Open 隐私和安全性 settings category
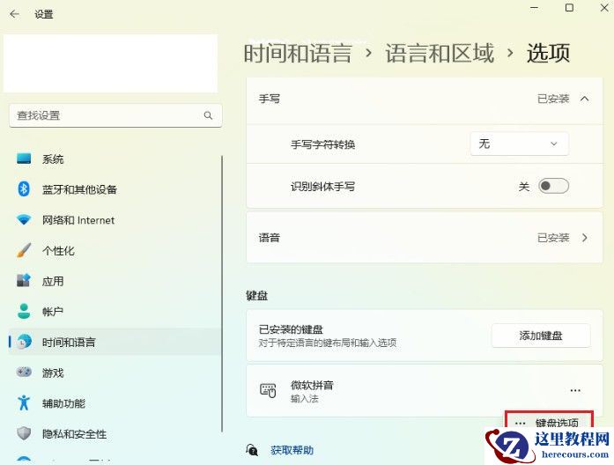 coord(115,433)
